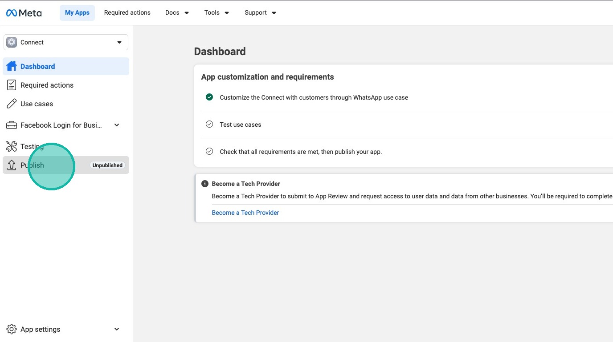Click the info icon beside Become a Tech Provider
The width and height of the screenshot is (613, 342).
click(205, 184)
